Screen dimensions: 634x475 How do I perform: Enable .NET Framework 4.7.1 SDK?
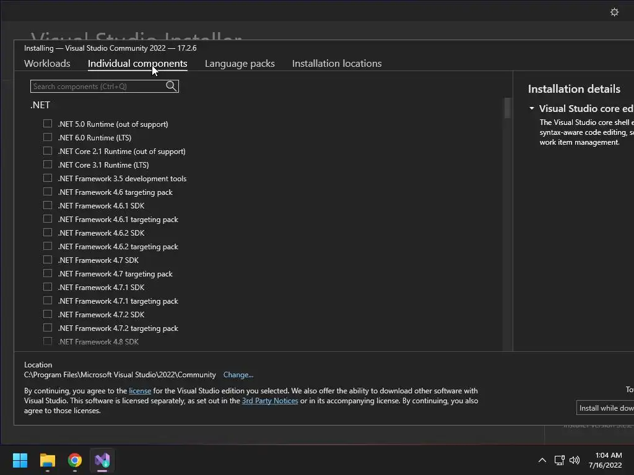[x=48, y=287]
